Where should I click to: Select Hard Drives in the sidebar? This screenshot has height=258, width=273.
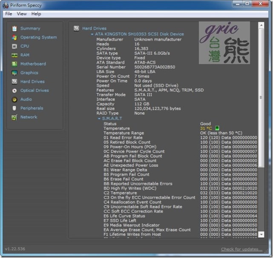(32, 82)
